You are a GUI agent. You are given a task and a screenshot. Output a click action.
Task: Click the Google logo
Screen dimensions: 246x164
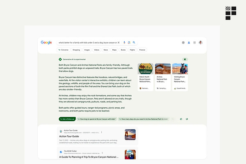point(46,43)
